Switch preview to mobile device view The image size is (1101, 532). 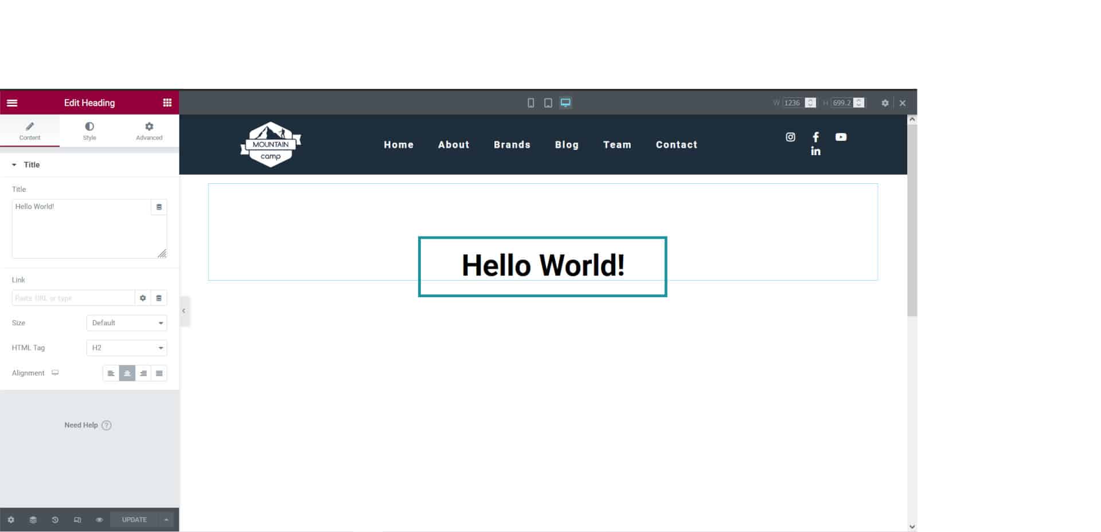click(530, 103)
